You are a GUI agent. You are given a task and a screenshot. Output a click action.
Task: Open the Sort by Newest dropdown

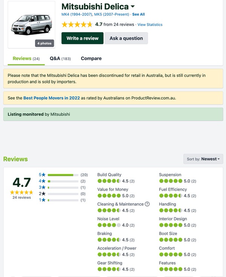[203, 159]
